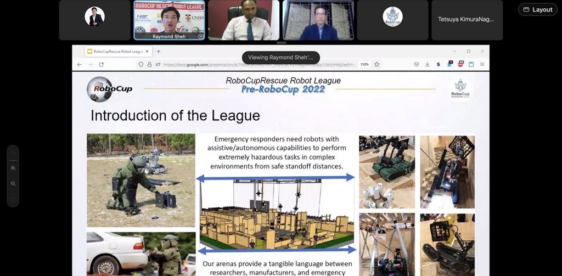This screenshot has width=562, height=276.
Task: Click the RoboCupRescue Robot League browser tab
Action: 119,51
